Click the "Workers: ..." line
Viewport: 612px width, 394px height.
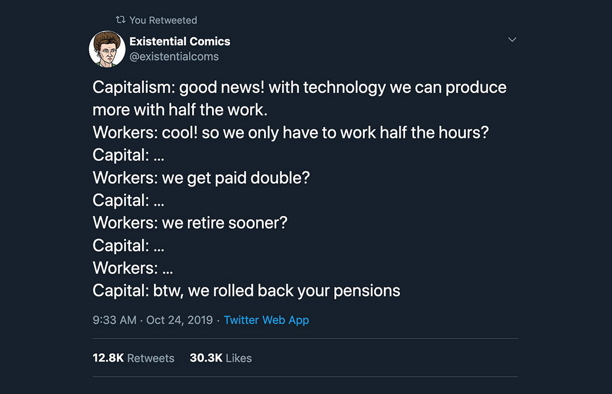[133, 268]
